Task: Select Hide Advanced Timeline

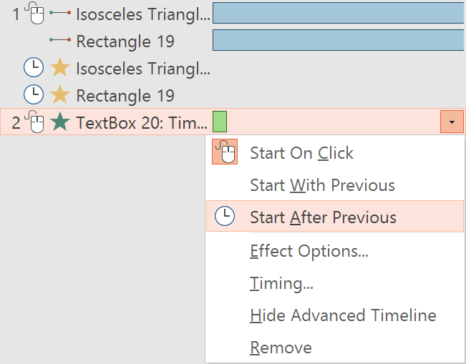Action: 343,315
